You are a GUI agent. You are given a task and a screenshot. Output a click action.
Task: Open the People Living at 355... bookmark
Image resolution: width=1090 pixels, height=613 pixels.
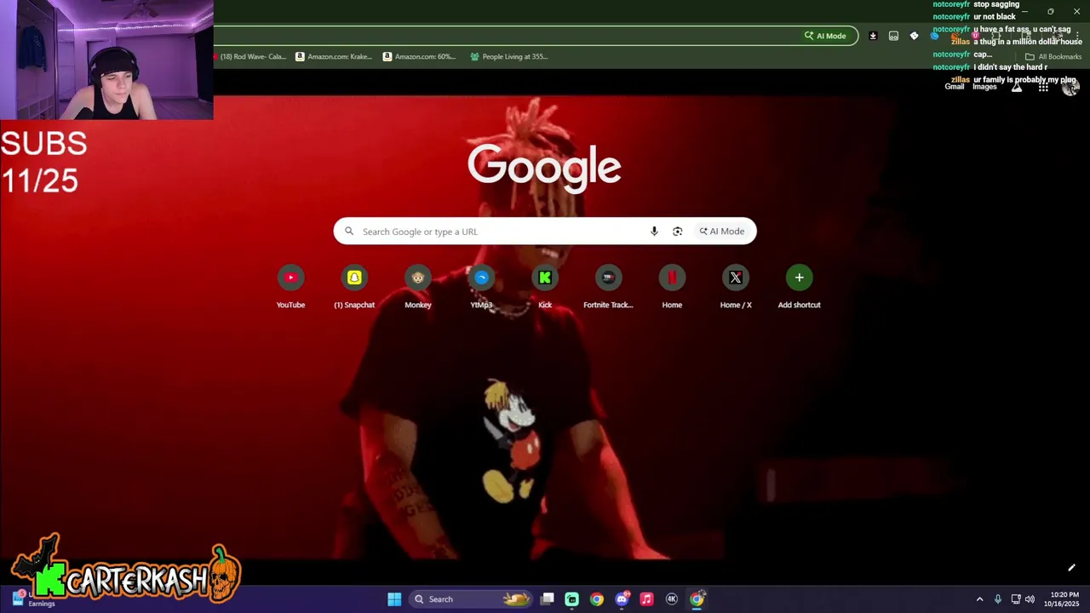pyautogui.click(x=509, y=56)
